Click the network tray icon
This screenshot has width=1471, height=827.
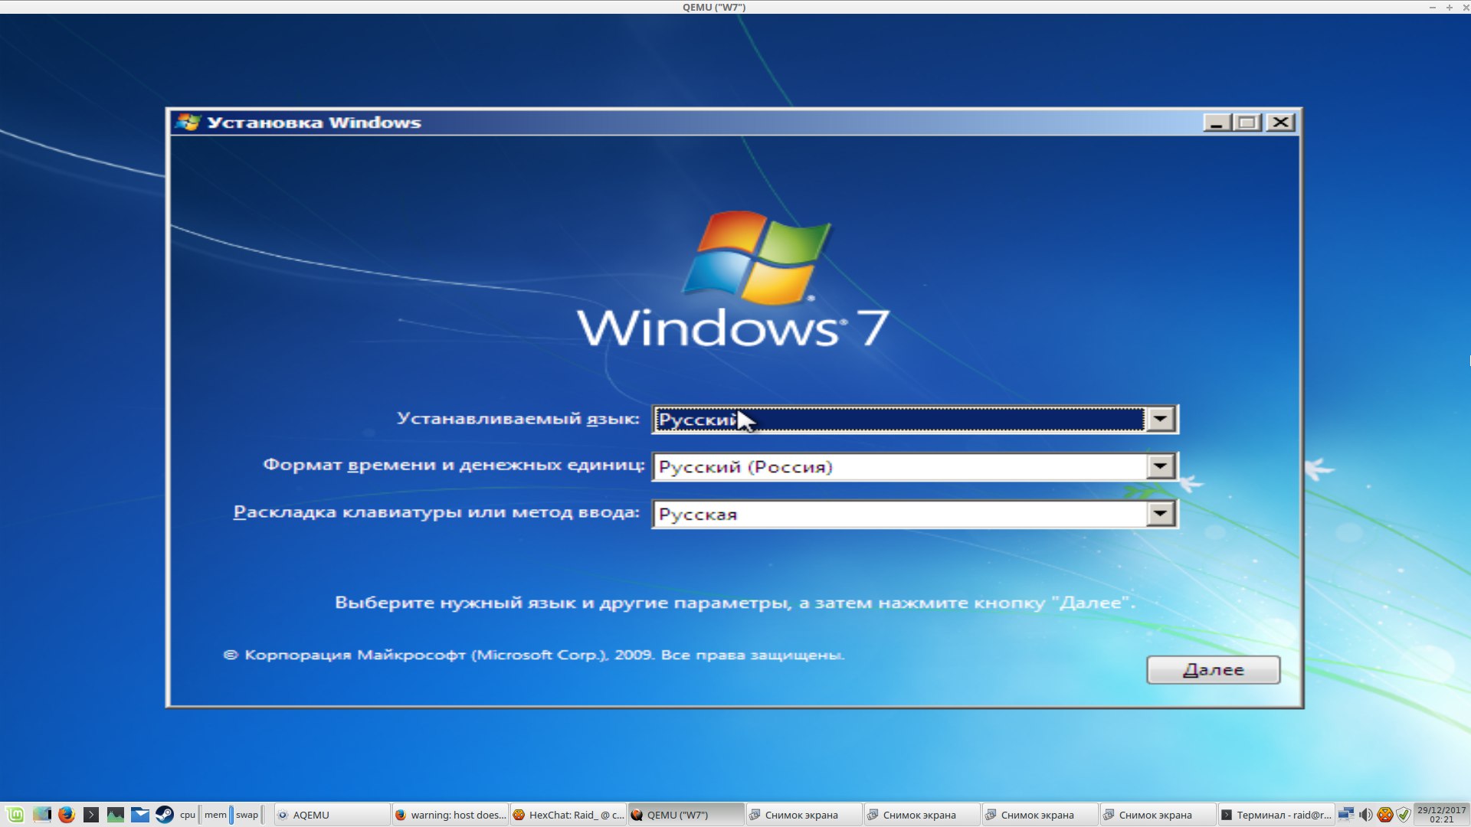click(1346, 815)
